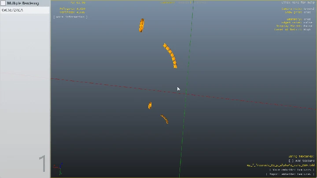Switch to the Geometry view tab
Image resolution: width=317 pixels, height=178 pixels.
168,3
